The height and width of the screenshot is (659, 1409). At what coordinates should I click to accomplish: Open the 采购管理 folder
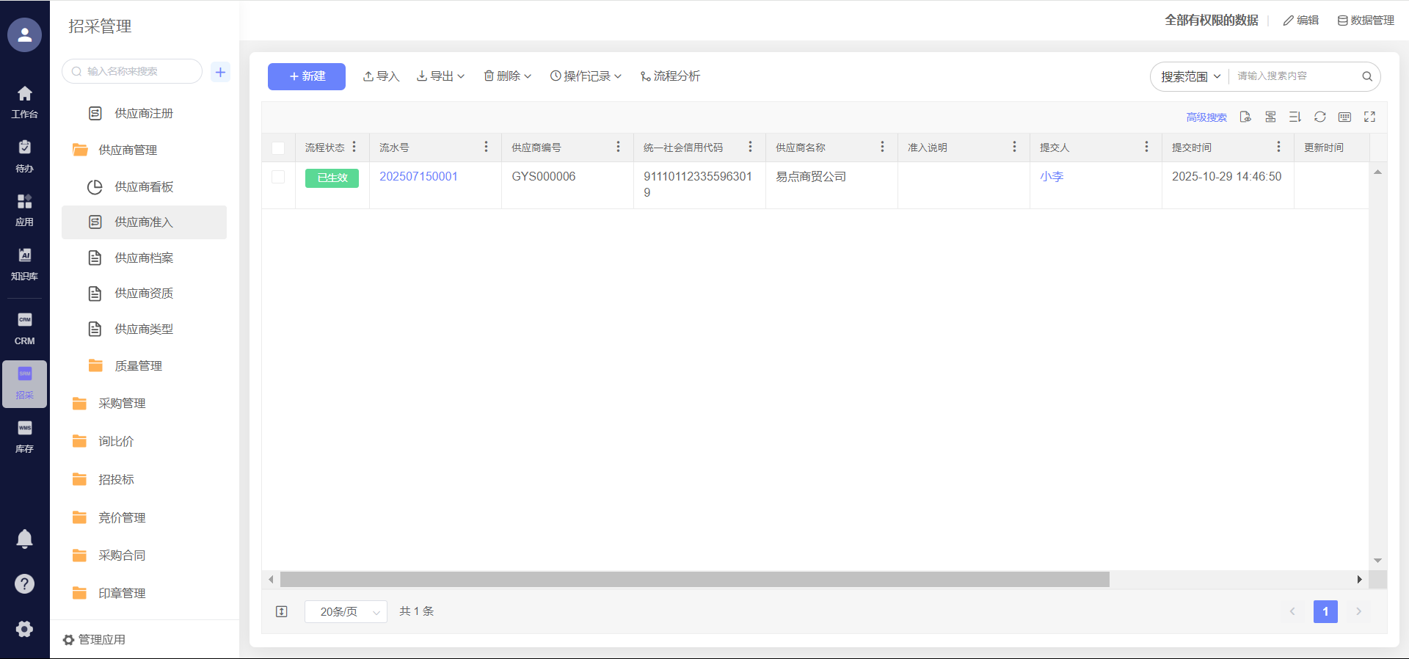click(x=122, y=403)
